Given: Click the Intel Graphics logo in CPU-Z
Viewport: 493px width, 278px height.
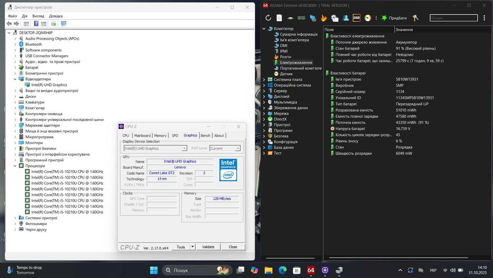Looking at the screenshot, I should tap(228, 170).
